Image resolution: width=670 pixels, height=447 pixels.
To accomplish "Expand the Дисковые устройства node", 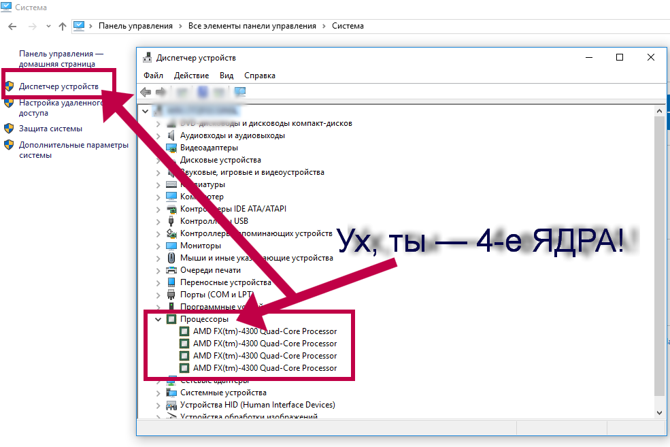I will (x=158, y=160).
